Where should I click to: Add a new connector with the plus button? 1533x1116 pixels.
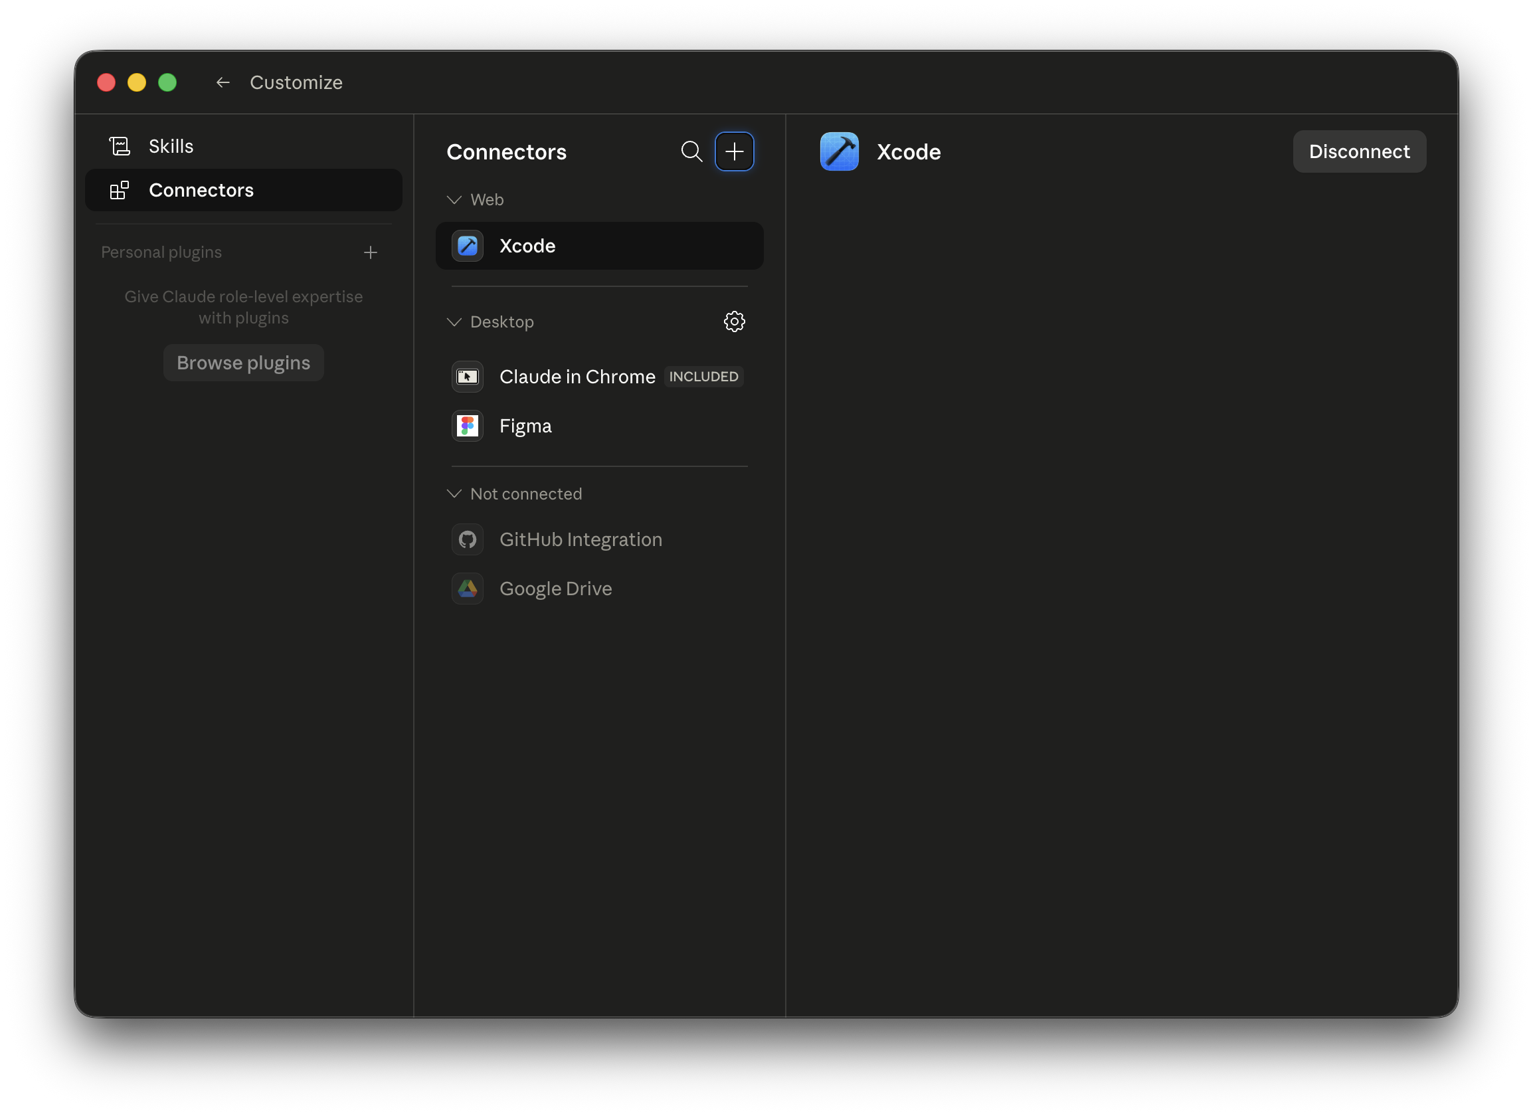[735, 151]
